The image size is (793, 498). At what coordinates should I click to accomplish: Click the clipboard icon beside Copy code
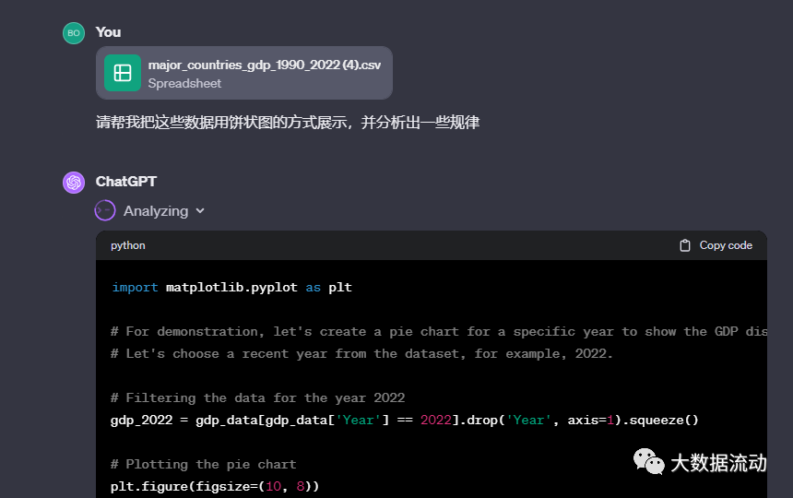685,245
